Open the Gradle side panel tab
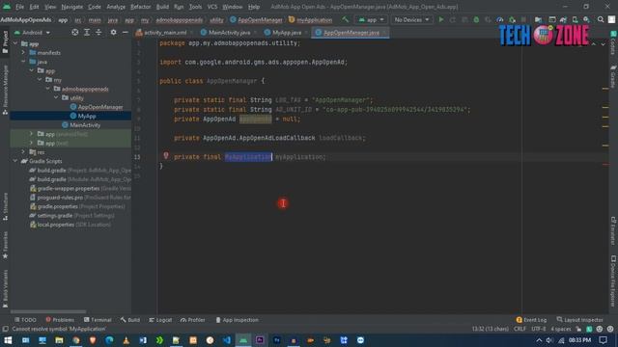Screen dimensions: 618x347 point(613,77)
